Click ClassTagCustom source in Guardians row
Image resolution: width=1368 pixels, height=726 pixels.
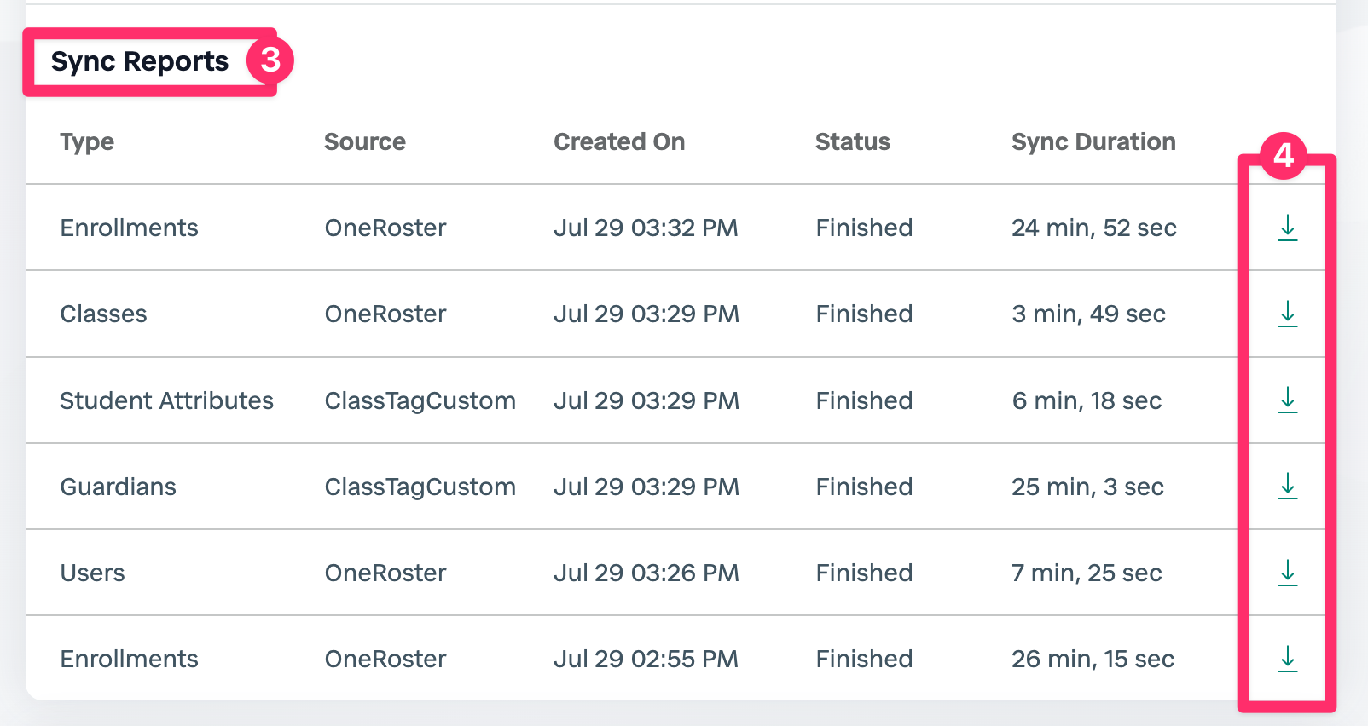[x=420, y=487]
